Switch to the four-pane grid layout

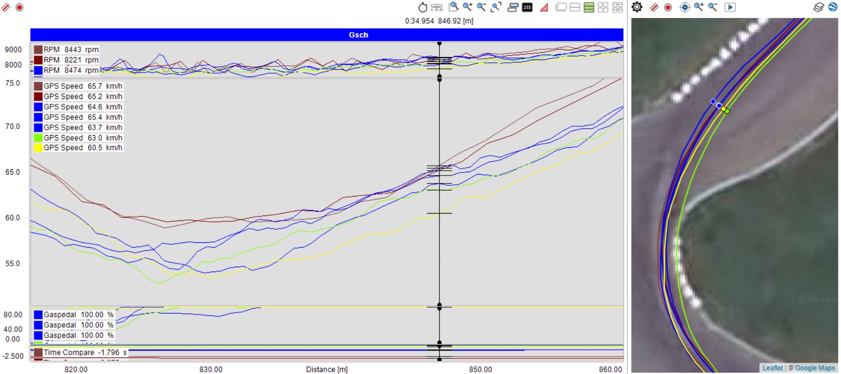[603, 7]
